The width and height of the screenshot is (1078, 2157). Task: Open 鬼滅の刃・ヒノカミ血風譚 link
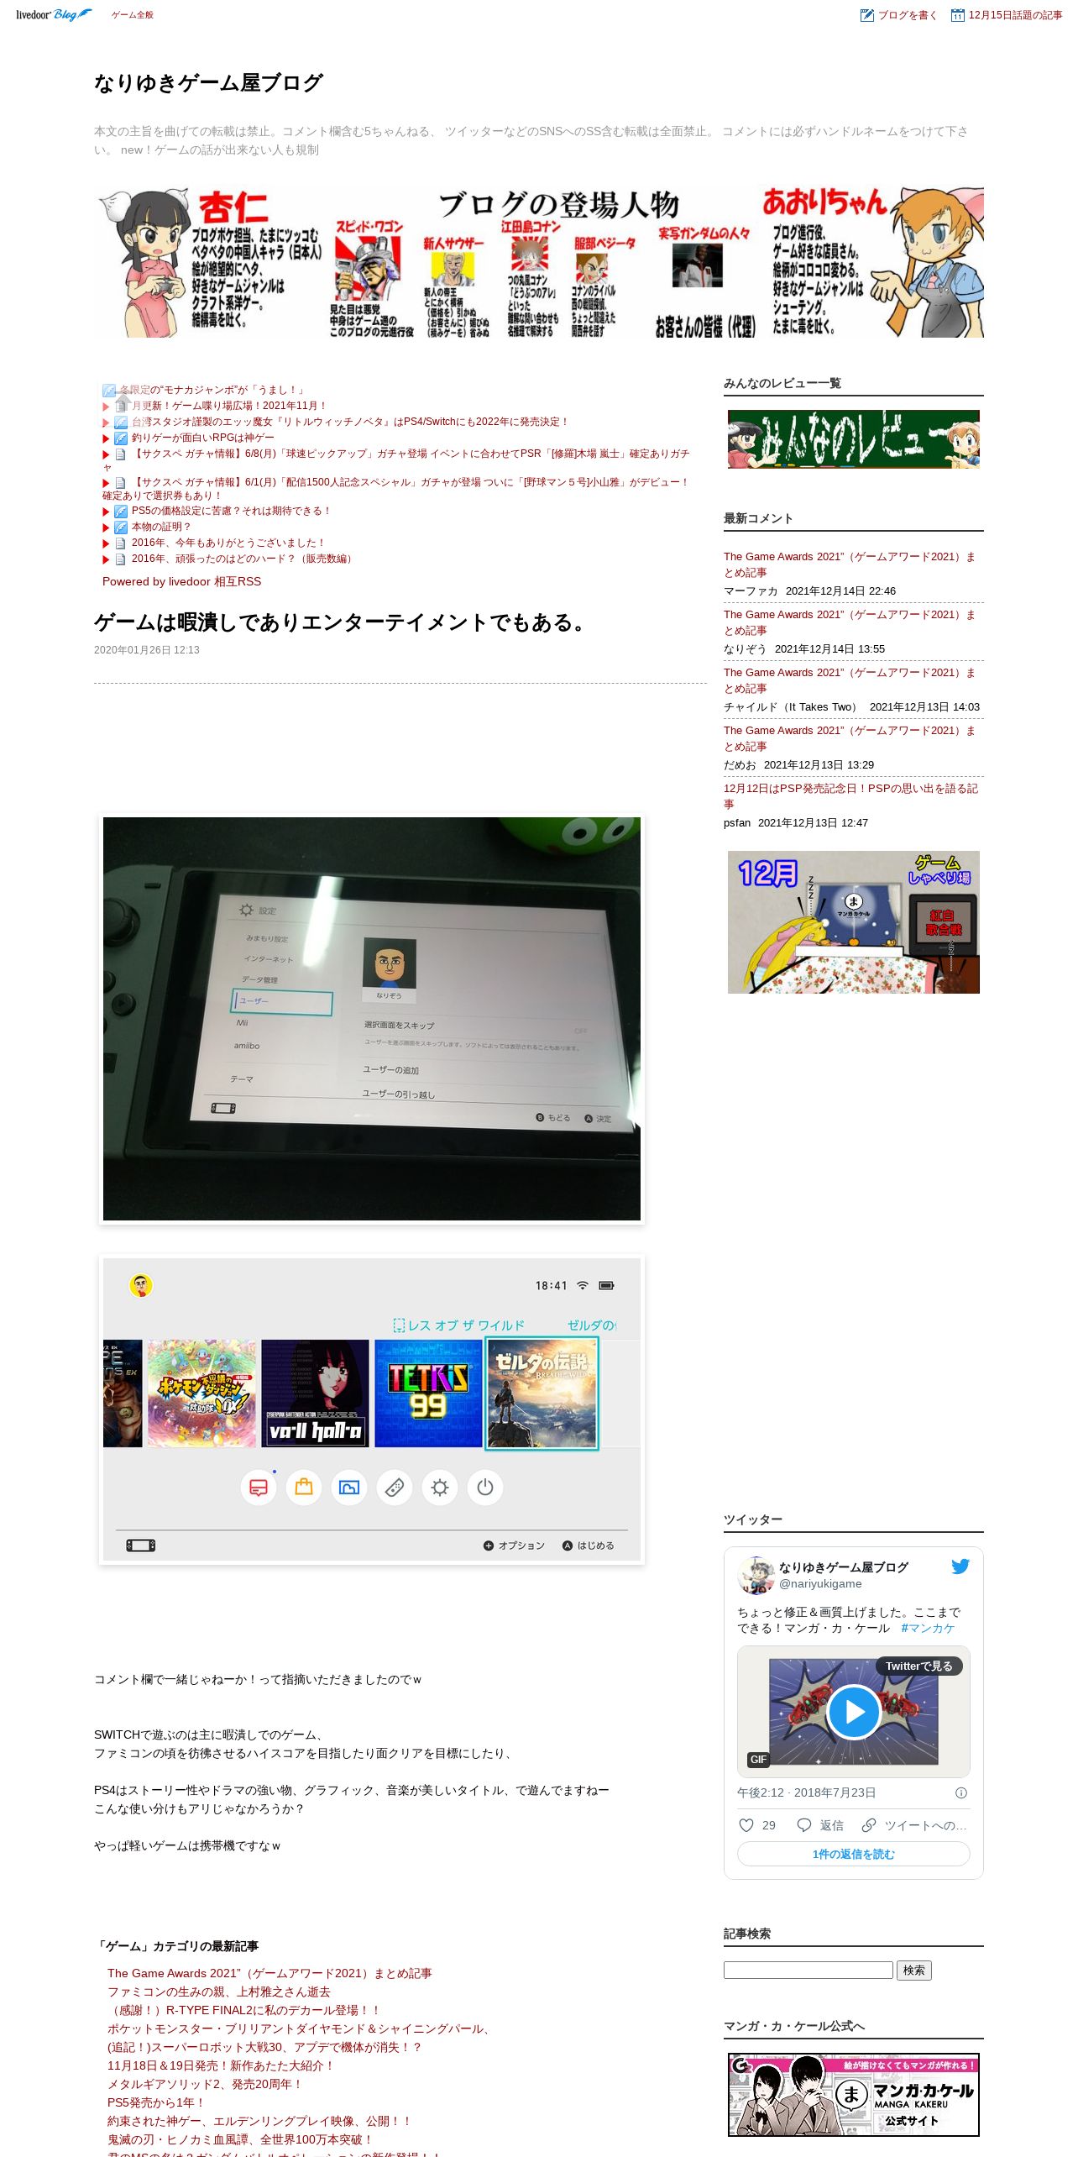(x=241, y=2139)
